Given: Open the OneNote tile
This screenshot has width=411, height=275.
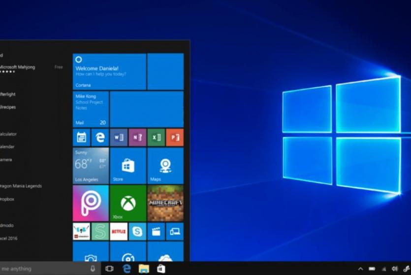Looking at the screenshot, I should coord(137,137).
